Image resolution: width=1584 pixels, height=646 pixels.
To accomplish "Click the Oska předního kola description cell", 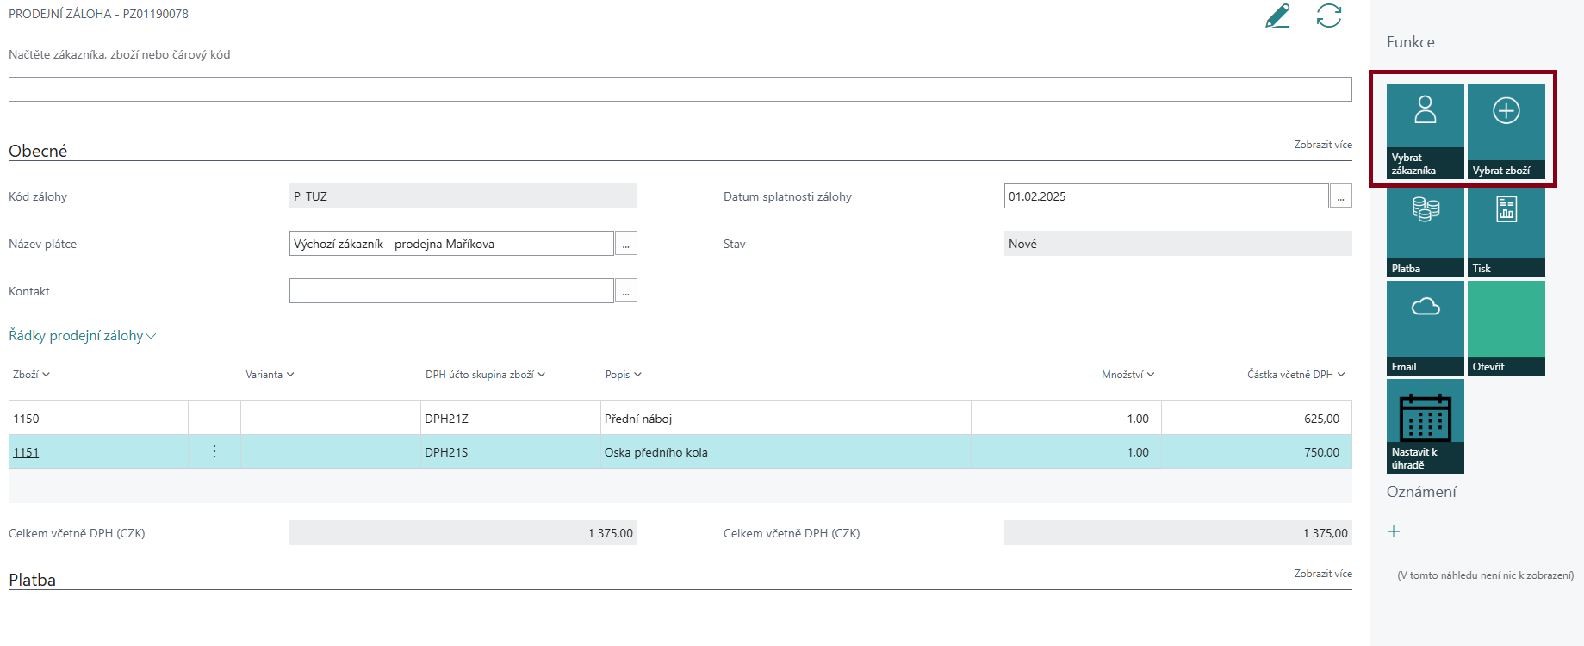I will point(786,452).
